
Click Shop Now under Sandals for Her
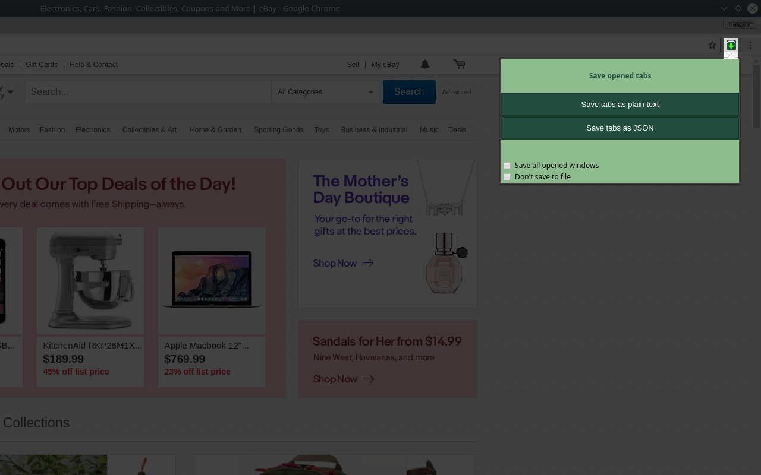tap(343, 379)
